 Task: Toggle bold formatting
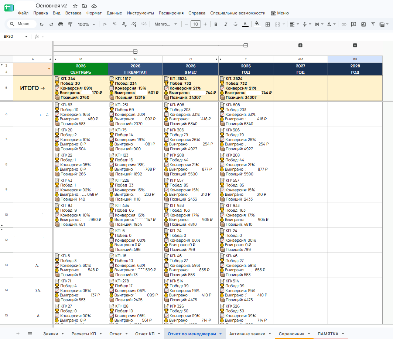[x=216, y=24]
